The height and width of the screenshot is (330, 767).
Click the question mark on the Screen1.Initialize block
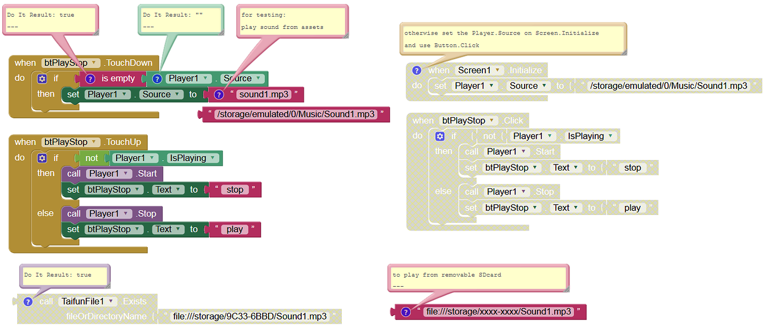(x=417, y=70)
